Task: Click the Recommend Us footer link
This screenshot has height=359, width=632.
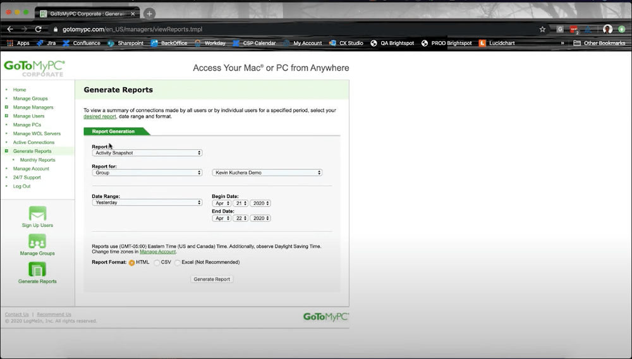Action: 54,314
